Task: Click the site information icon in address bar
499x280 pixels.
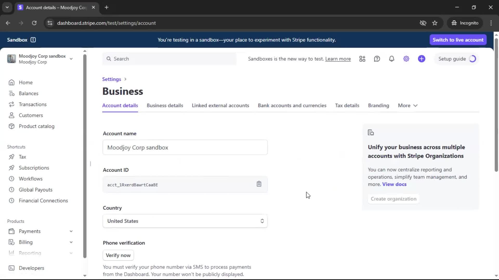Action: pyautogui.click(x=50, y=23)
